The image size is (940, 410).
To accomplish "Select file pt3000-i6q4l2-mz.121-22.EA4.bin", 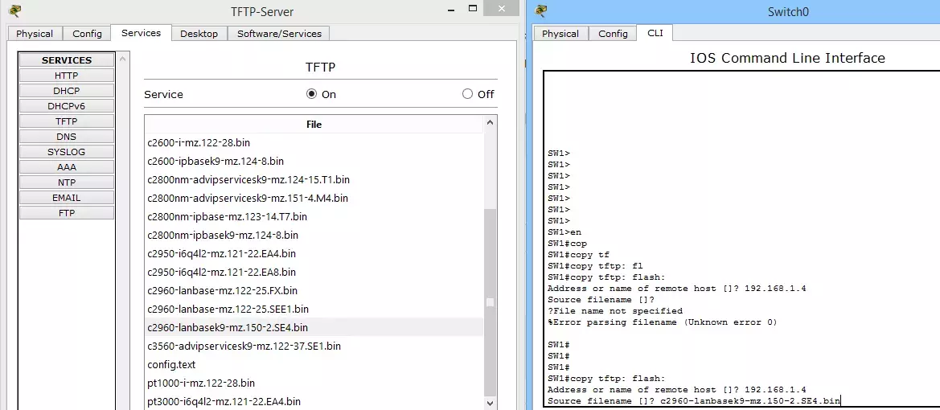I will click(x=314, y=401).
